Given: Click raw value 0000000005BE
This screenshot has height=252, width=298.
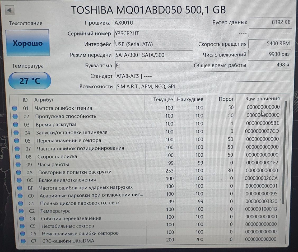Looking at the screenshot, I should click(263, 123).
